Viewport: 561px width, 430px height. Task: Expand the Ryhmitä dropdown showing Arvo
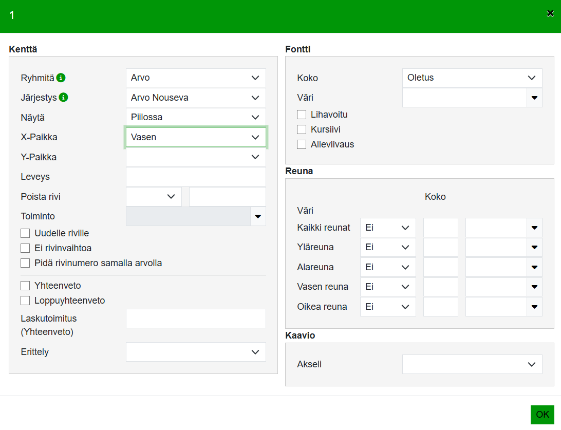(x=196, y=78)
